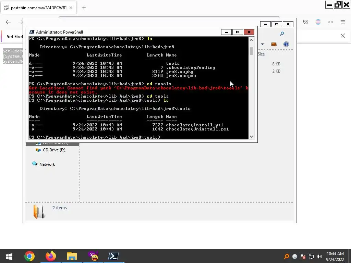Select the pastebin.com/raw/M4DFCWR1 tab
Screen dimensions: 351x263
[x=39, y=8]
